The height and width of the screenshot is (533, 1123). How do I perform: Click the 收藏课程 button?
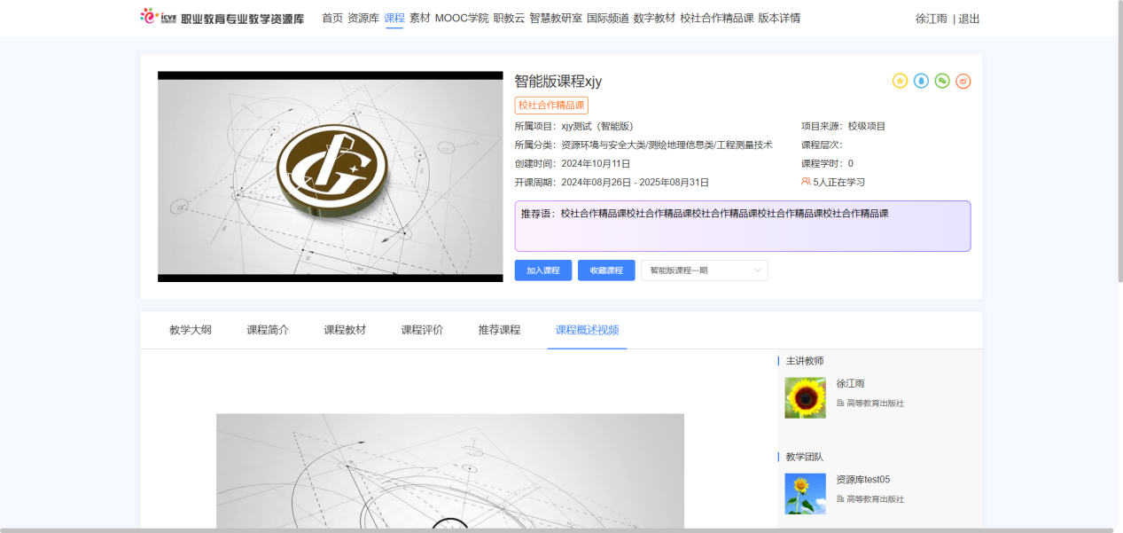coord(606,270)
